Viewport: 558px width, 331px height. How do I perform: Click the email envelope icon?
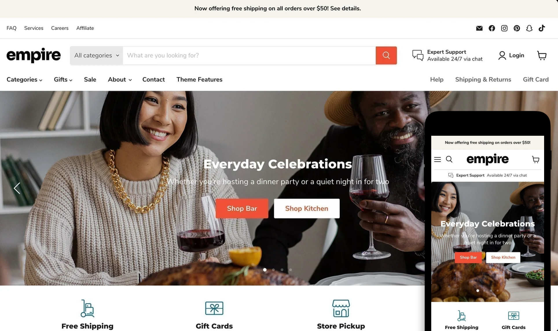pos(479,28)
